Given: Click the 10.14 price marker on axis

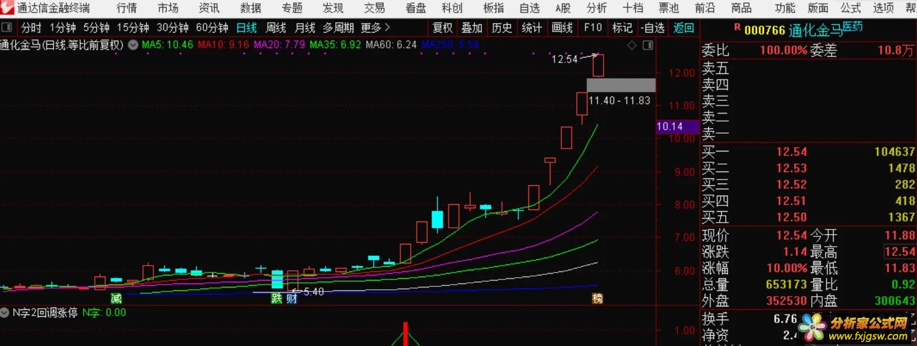Looking at the screenshot, I should click(x=677, y=126).
